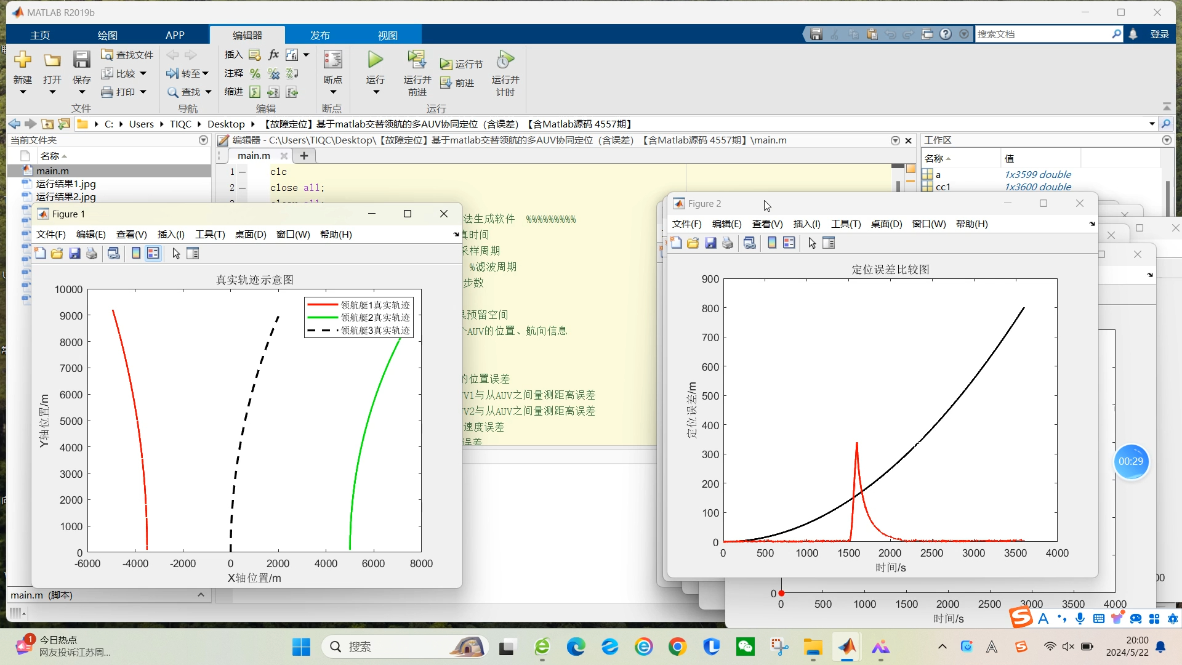Click the green Run button in editor ribbon

[375, 60]
